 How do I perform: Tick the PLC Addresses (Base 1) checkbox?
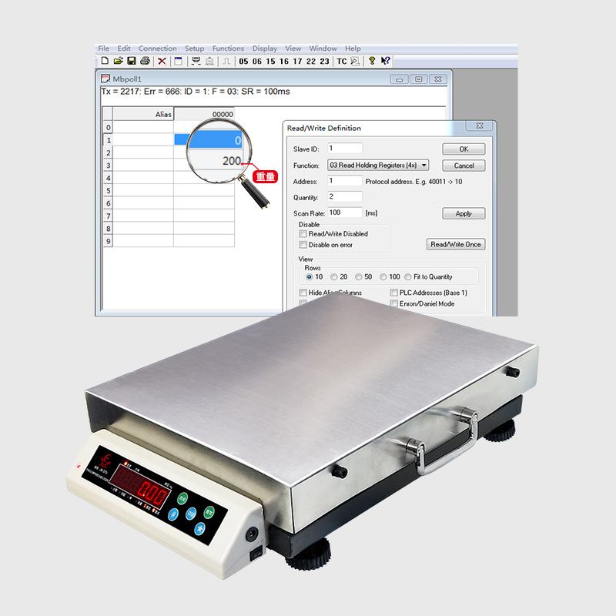394,293
